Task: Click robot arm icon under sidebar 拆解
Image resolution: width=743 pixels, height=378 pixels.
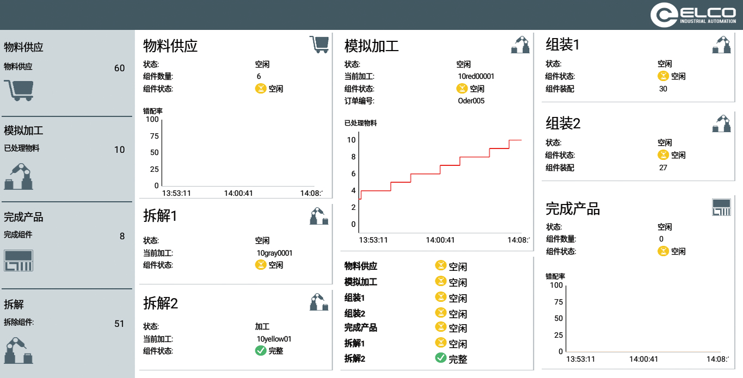Action: [19, 350]
